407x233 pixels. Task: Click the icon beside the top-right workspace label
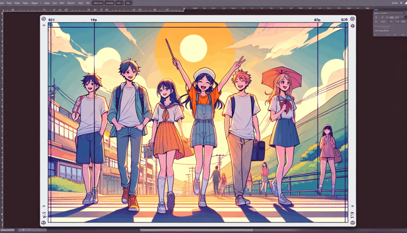[402, 3]
